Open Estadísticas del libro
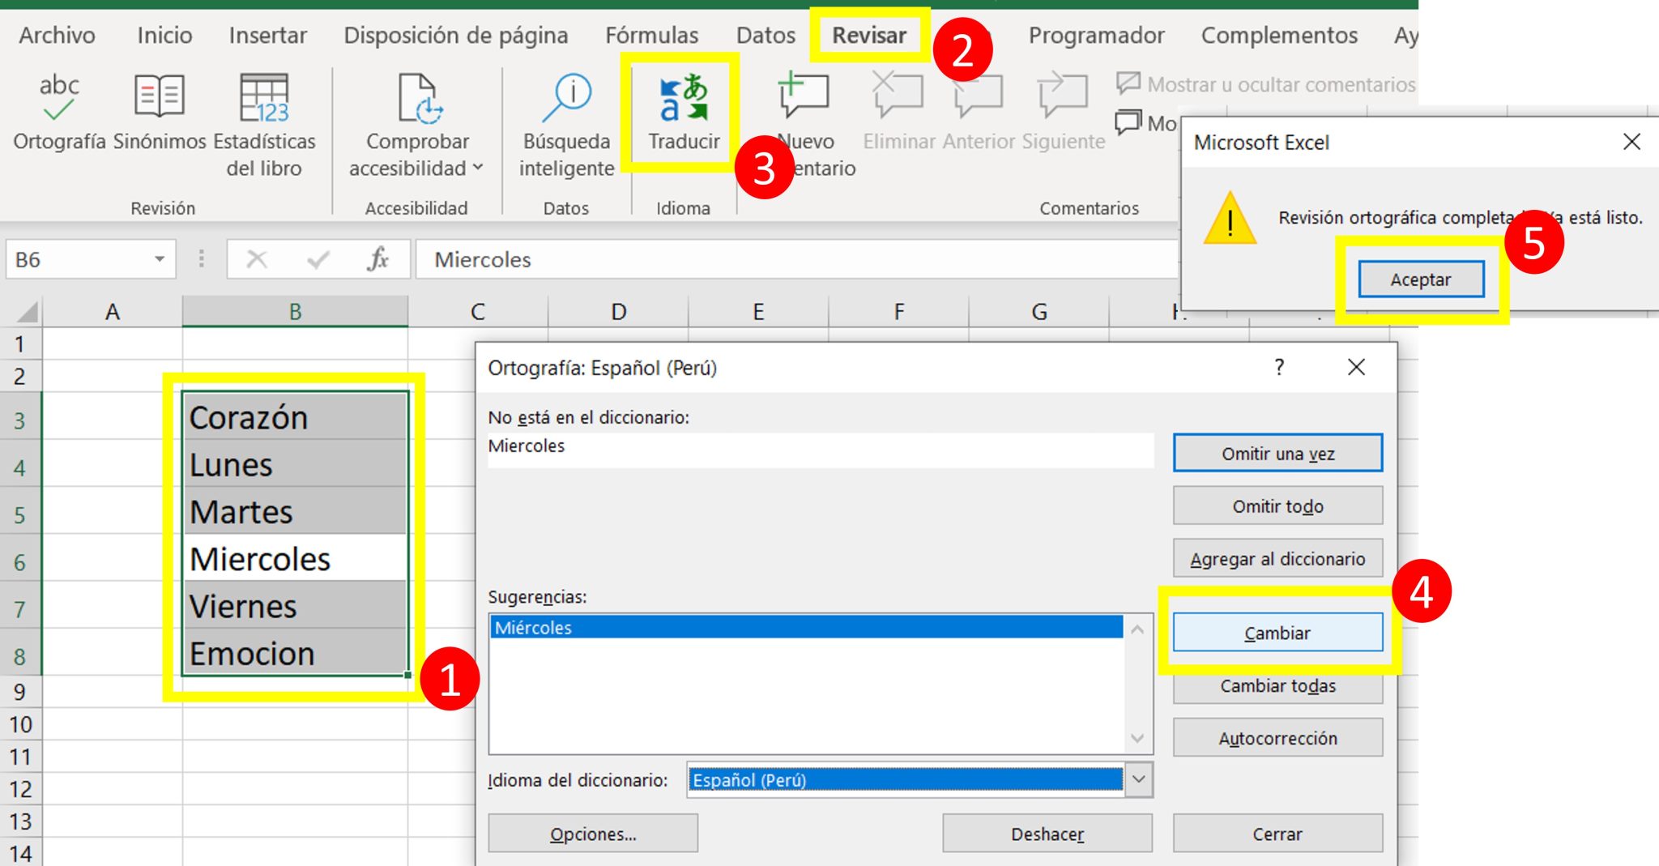Viewport: 1659px width, 866px height. (x=264, y=98)
